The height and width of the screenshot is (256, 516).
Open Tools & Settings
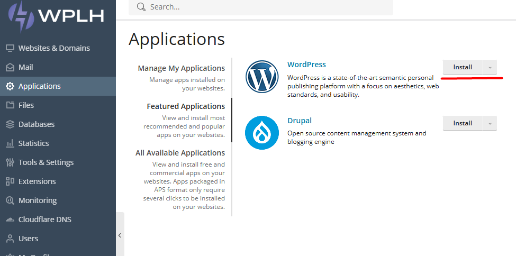pos(58,162)
